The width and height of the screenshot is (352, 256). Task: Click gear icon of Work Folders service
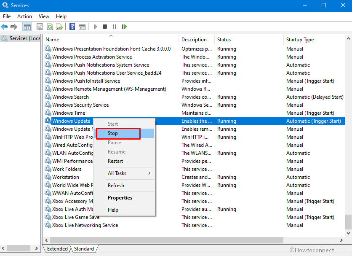click(x=48, y=169)
